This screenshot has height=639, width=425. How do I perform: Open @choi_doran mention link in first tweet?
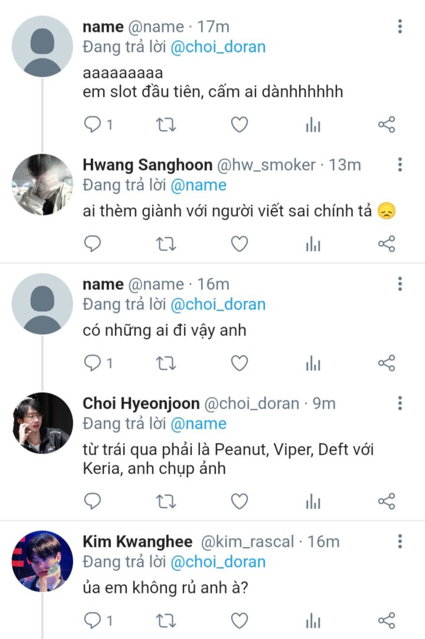pos(218,47)
